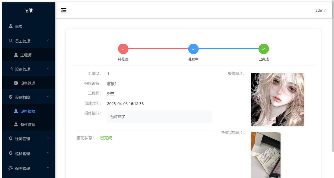
Task: Click the blue person icon beside 设备故障 submenu
Action: pos(16,111)
